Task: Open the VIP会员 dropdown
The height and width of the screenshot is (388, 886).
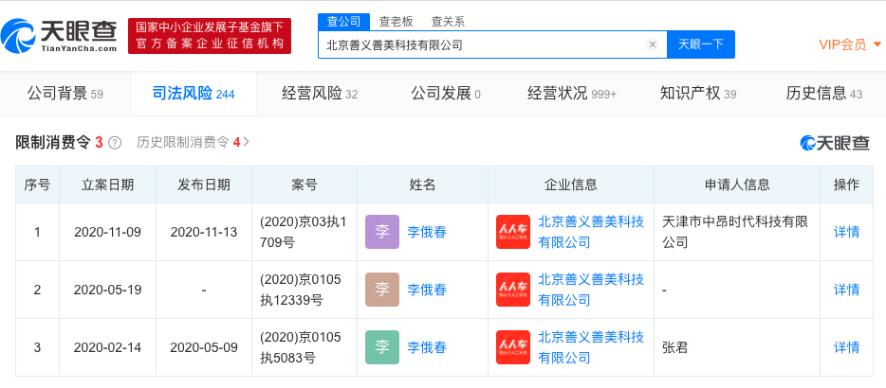Action: tap(850, 44)
